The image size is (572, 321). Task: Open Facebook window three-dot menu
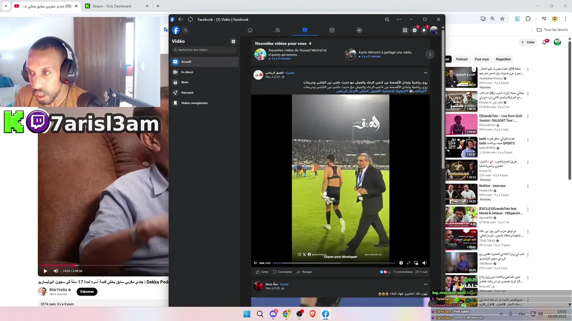[x=399, y=19]
